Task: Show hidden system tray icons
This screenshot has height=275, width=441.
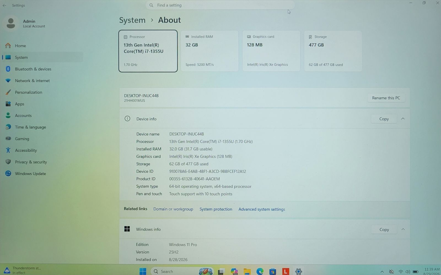Action: pos(382,272)
